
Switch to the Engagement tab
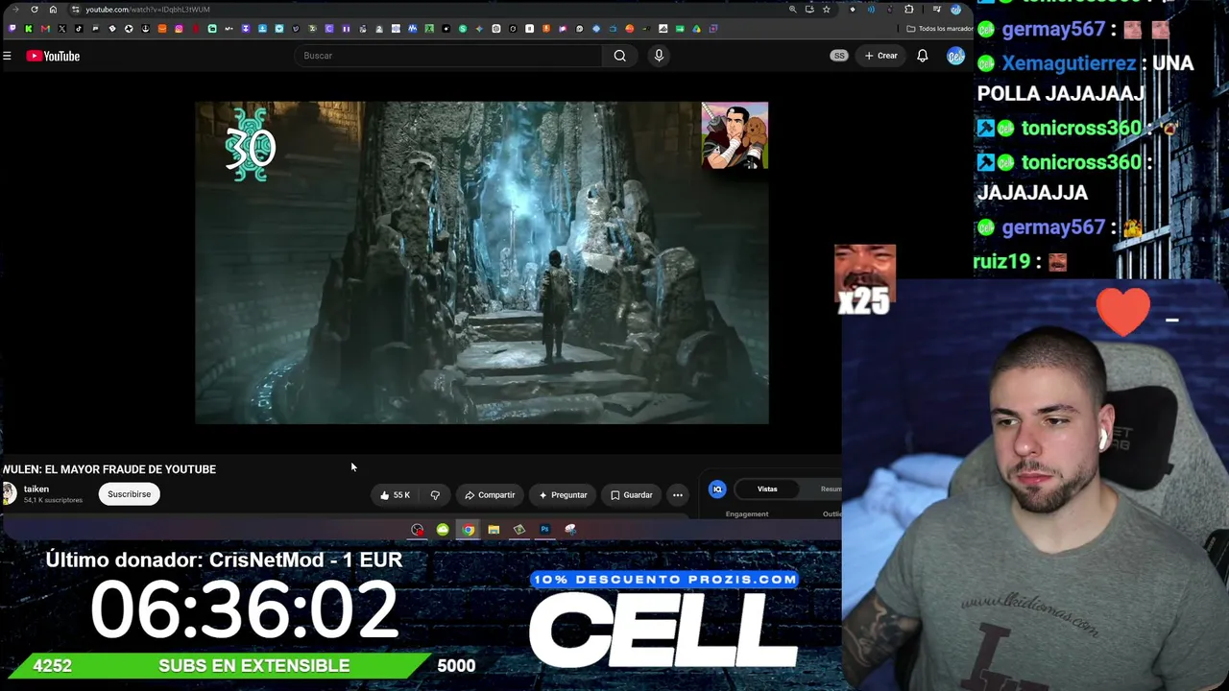tap(747, 513)
